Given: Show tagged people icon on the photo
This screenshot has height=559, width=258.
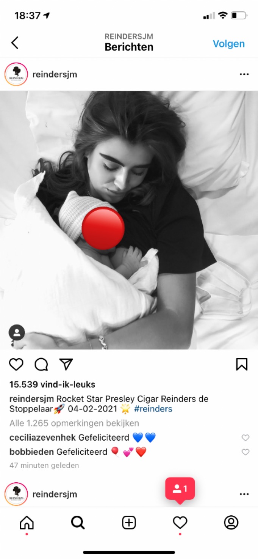Looking at the screenshot, I should (17, 332).
